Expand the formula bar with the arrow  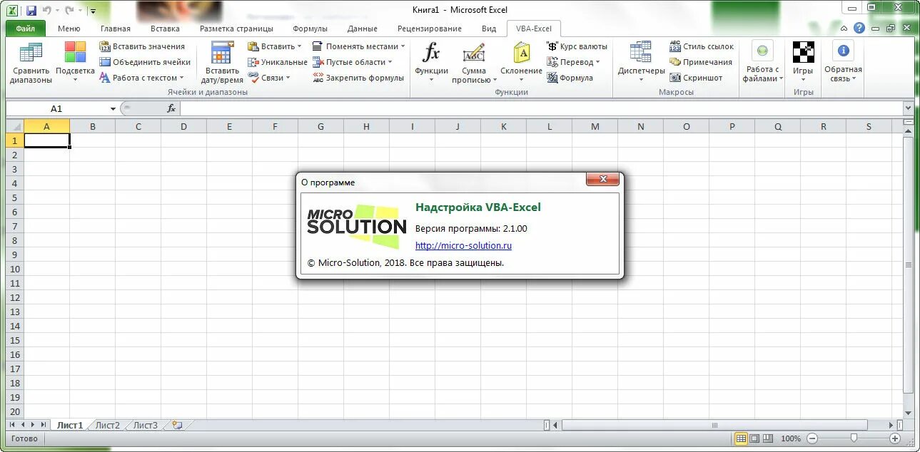click(908, 108)
